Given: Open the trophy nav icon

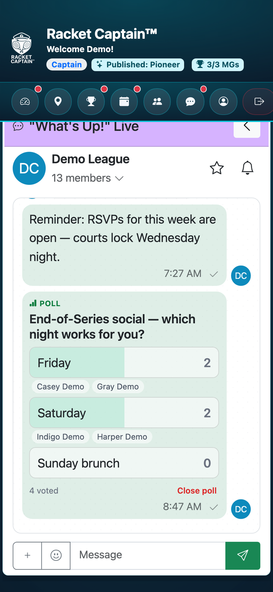Looking at the screenshot, I should click(x=91, y=101).
